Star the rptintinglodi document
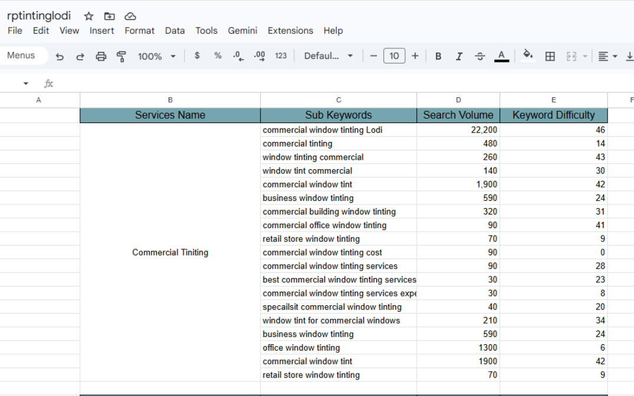Viewport: 634px width, 396px height. pyautogui.click(x=88, y=16)
